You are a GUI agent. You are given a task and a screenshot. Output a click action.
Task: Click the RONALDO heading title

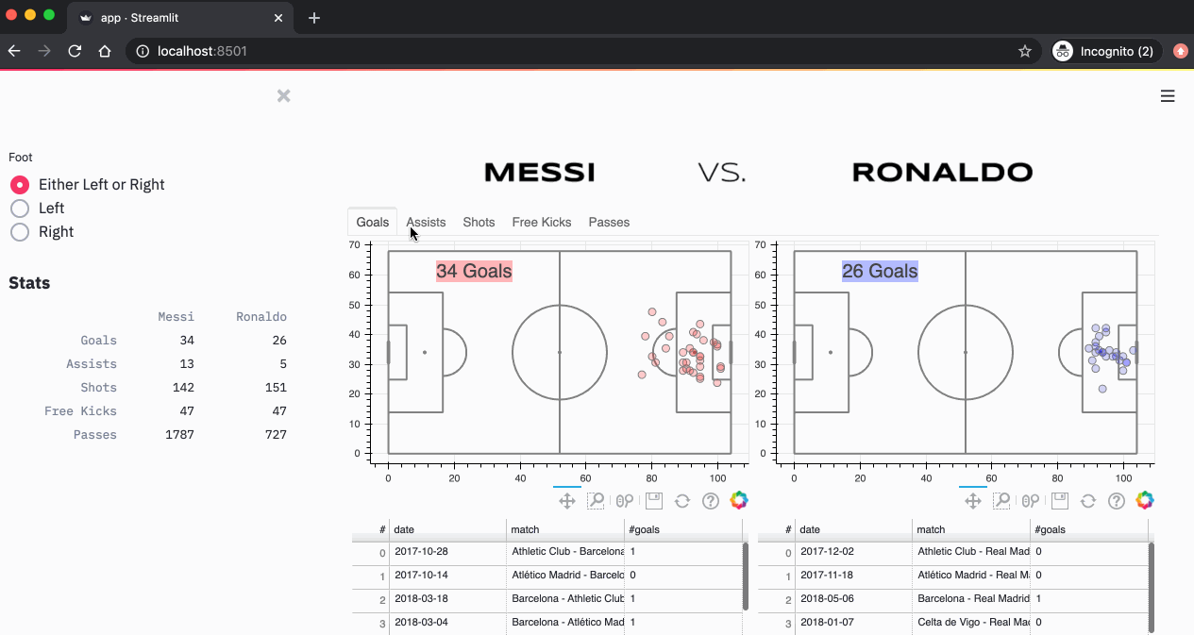tap(942, 173)
